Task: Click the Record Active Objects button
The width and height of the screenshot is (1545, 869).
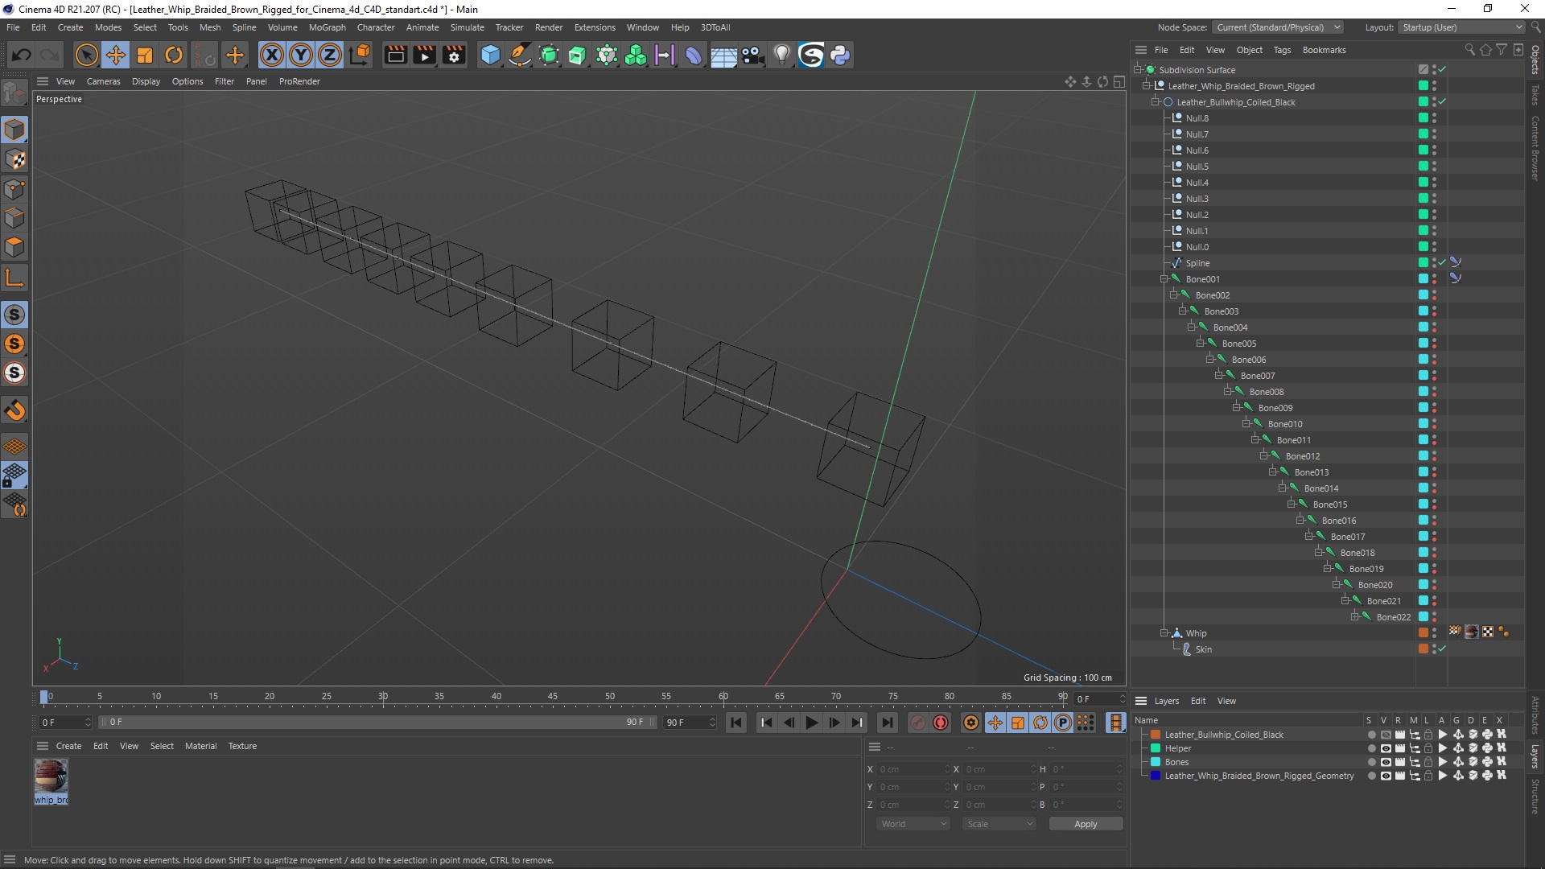Action: (x=917, y=723)
